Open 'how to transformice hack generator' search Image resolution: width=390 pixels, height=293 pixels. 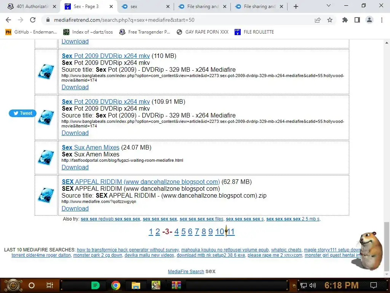pos(128,250)
